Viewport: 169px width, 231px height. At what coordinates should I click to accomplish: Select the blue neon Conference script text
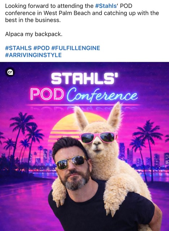pyautogui.click(x=102, y=95)
